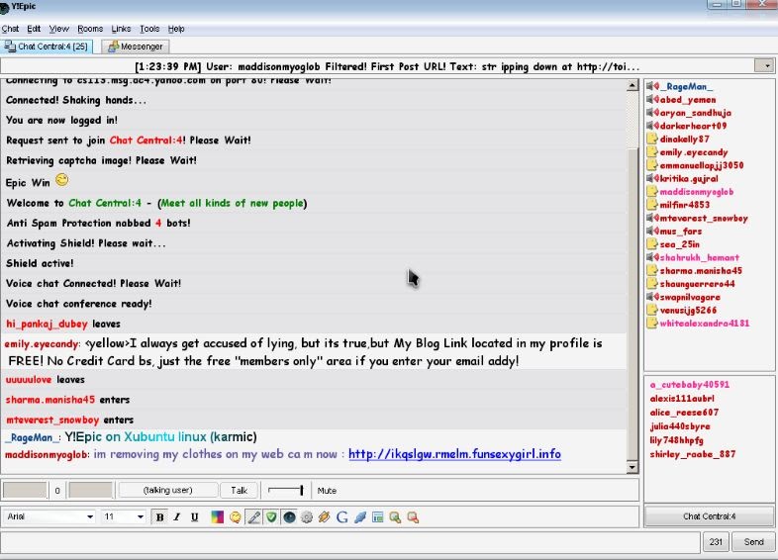Click the red magnifier search icon
This screenshot has width=778, height=560.
[x=413, y=517]
